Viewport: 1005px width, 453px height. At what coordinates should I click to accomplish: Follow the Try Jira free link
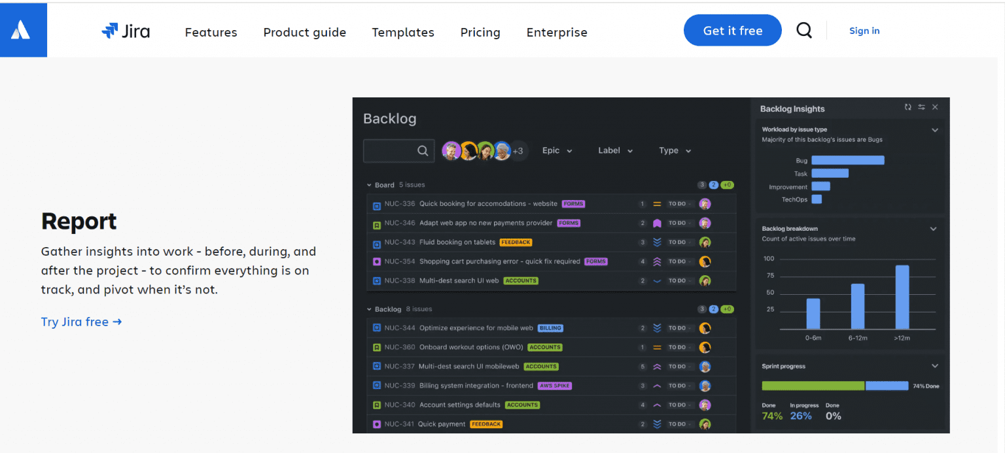(x=80, y=322)
